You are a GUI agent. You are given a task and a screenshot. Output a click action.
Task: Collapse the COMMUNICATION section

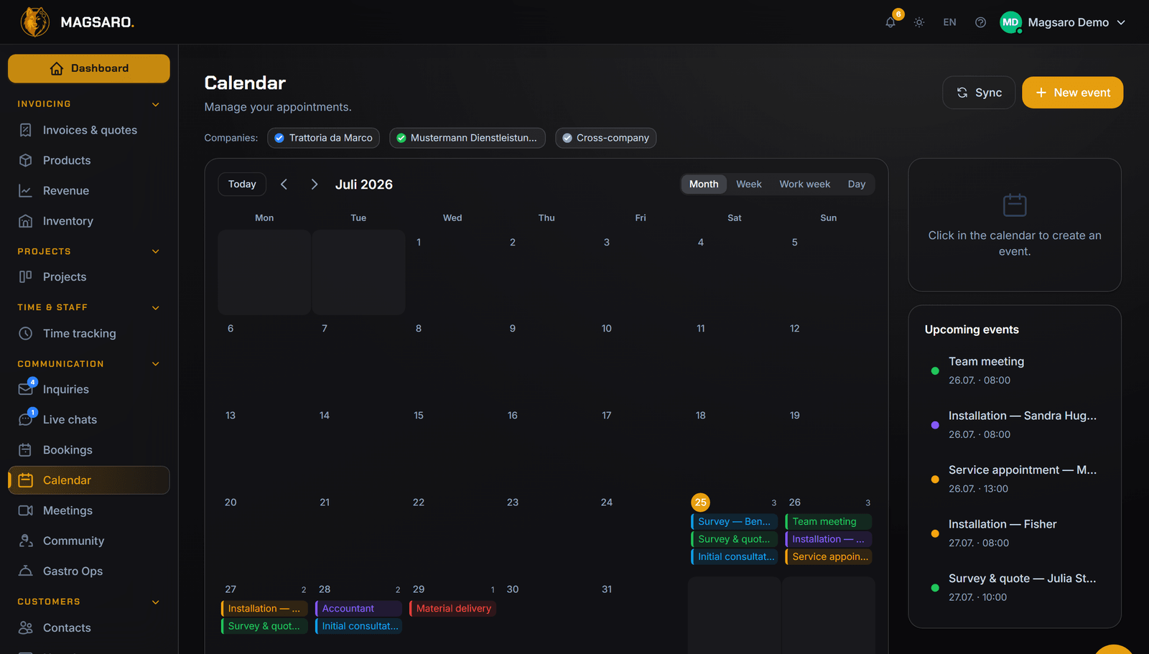tap(156, 364)
